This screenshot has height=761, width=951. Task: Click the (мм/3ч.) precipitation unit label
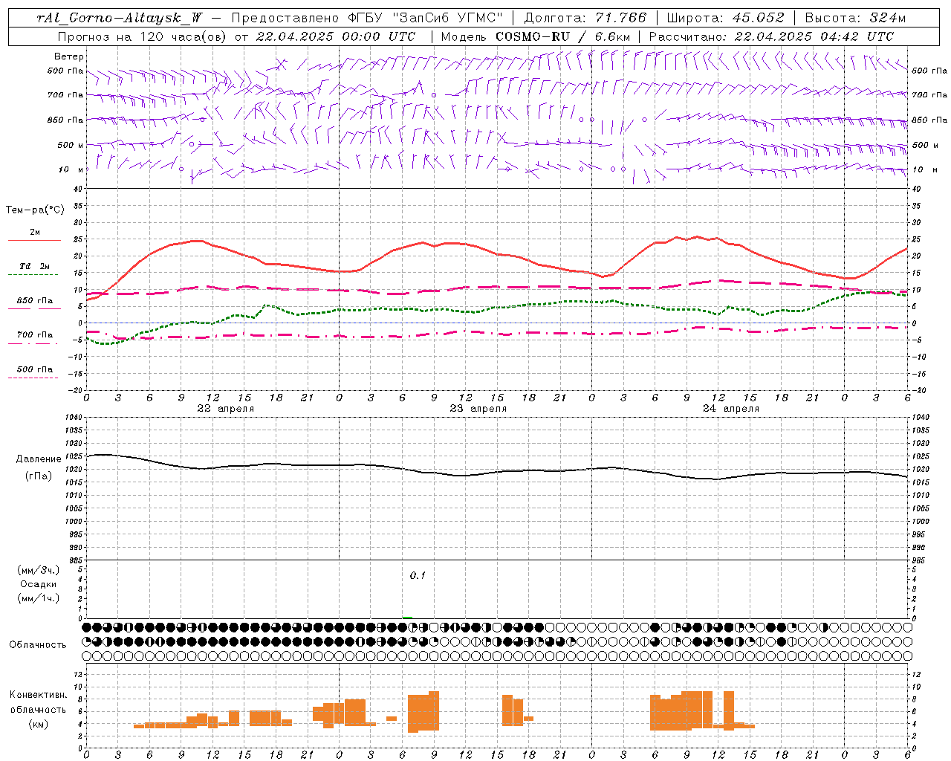point(39,570)
